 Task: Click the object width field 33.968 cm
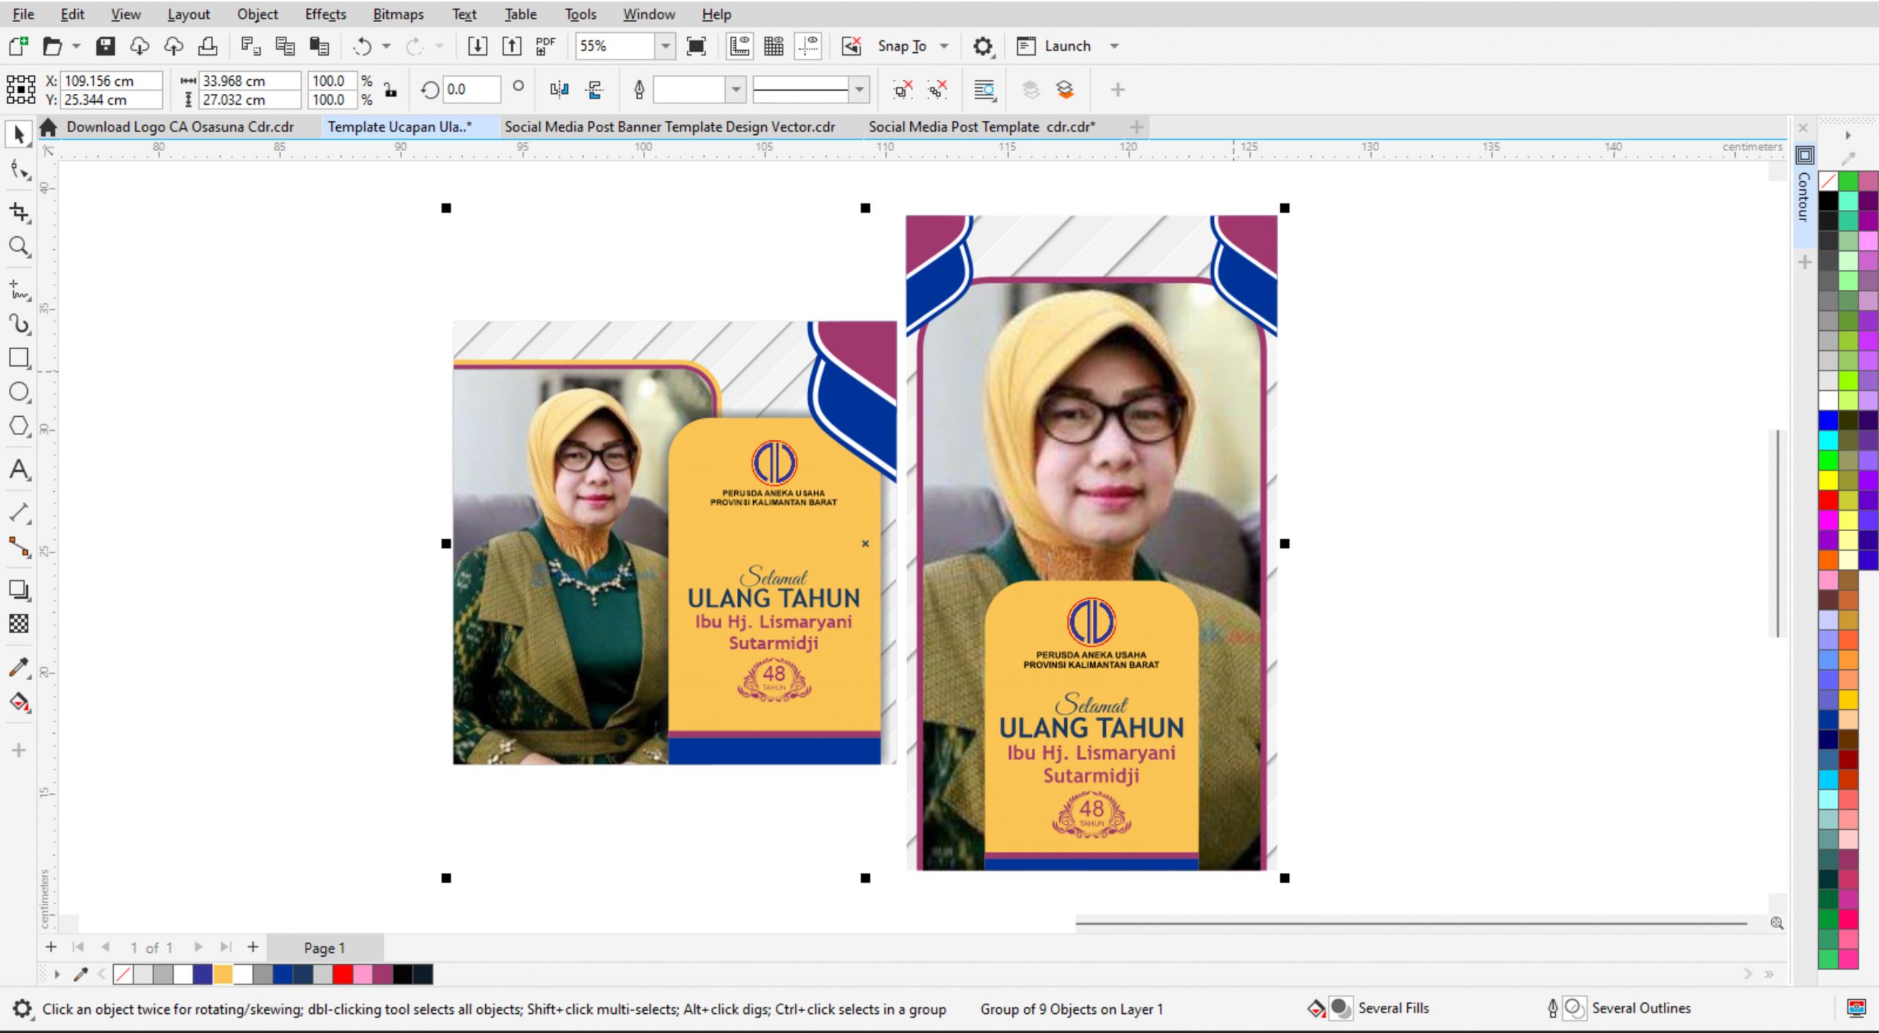point(250,81)
